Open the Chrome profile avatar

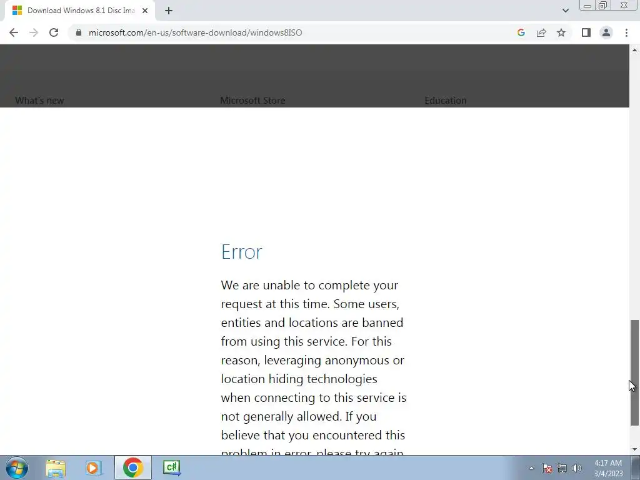(x=606, y=32)
